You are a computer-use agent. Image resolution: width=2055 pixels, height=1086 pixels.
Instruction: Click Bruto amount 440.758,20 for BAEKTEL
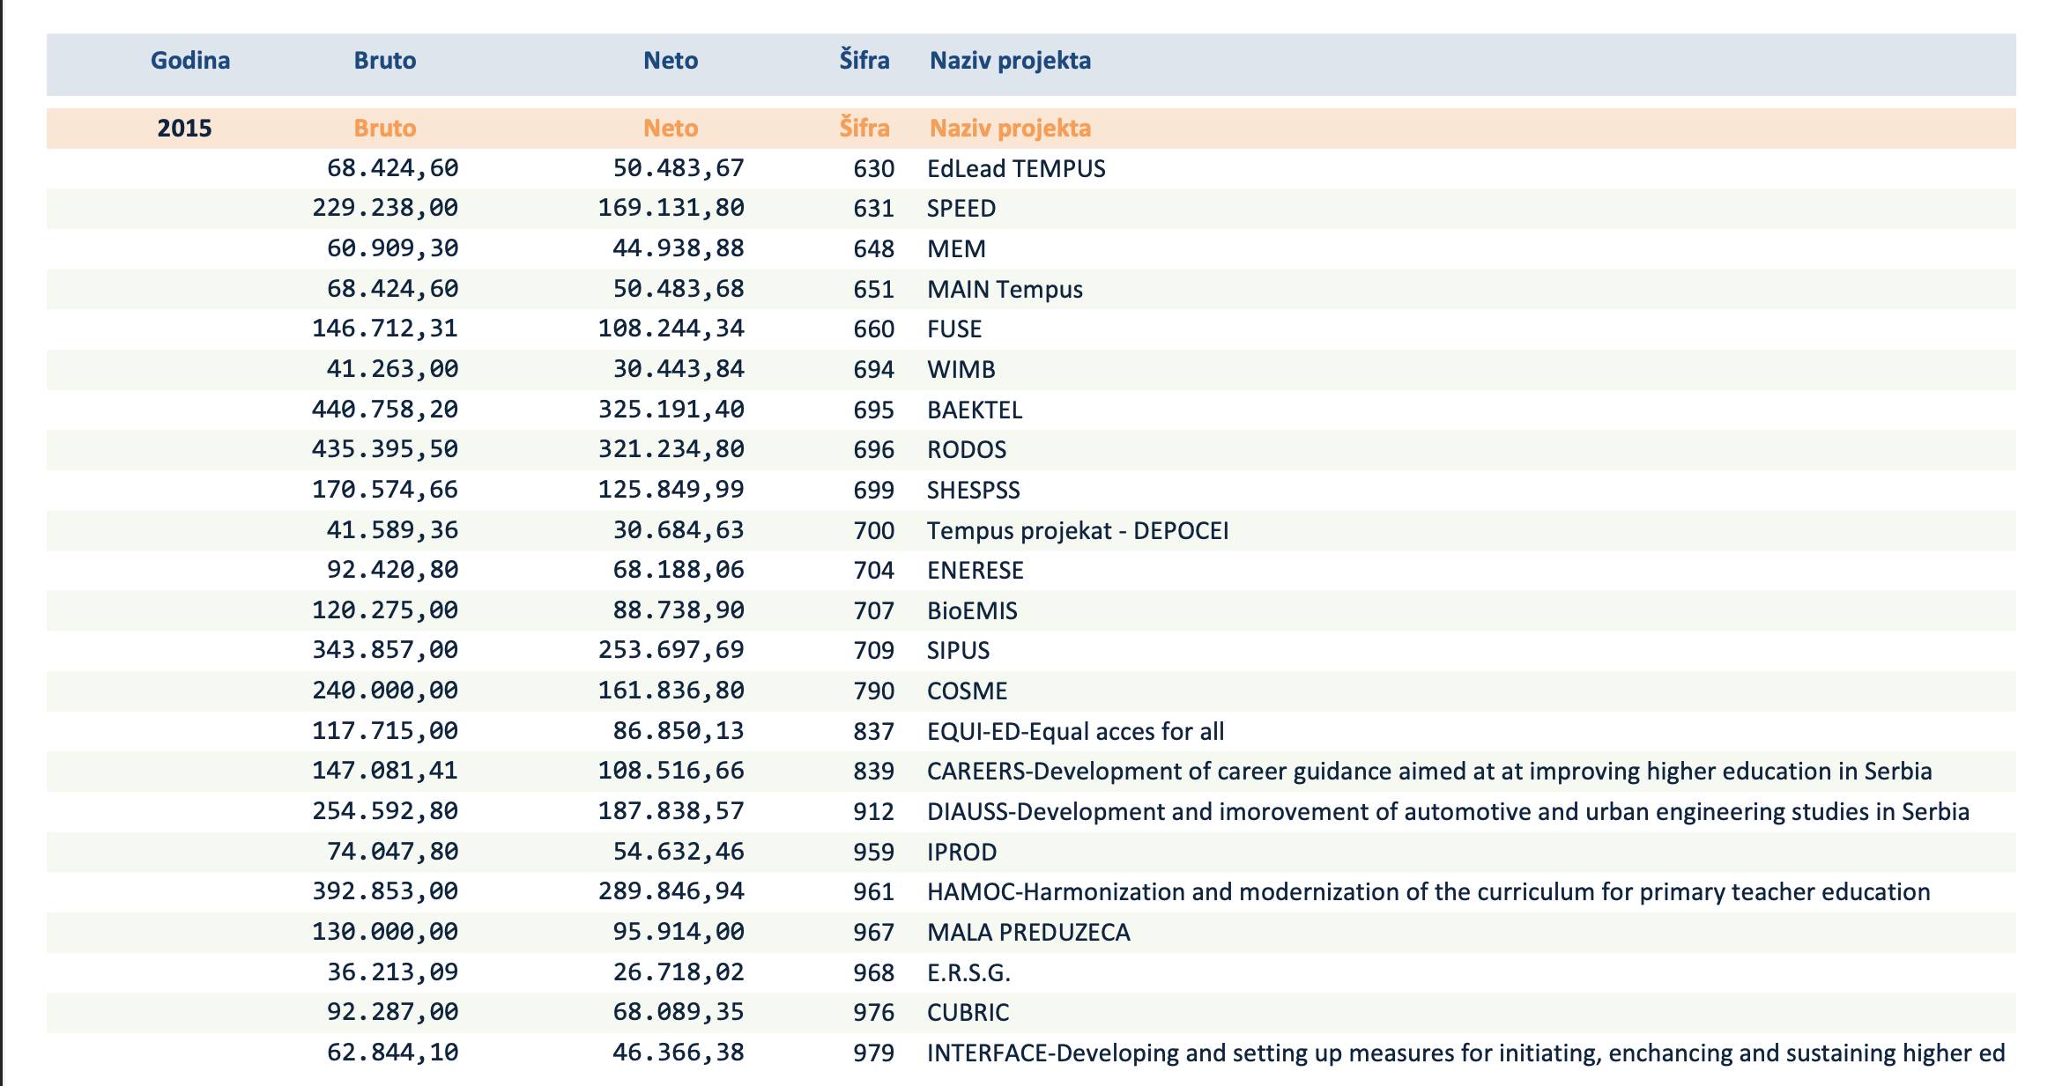pos(384,410)
